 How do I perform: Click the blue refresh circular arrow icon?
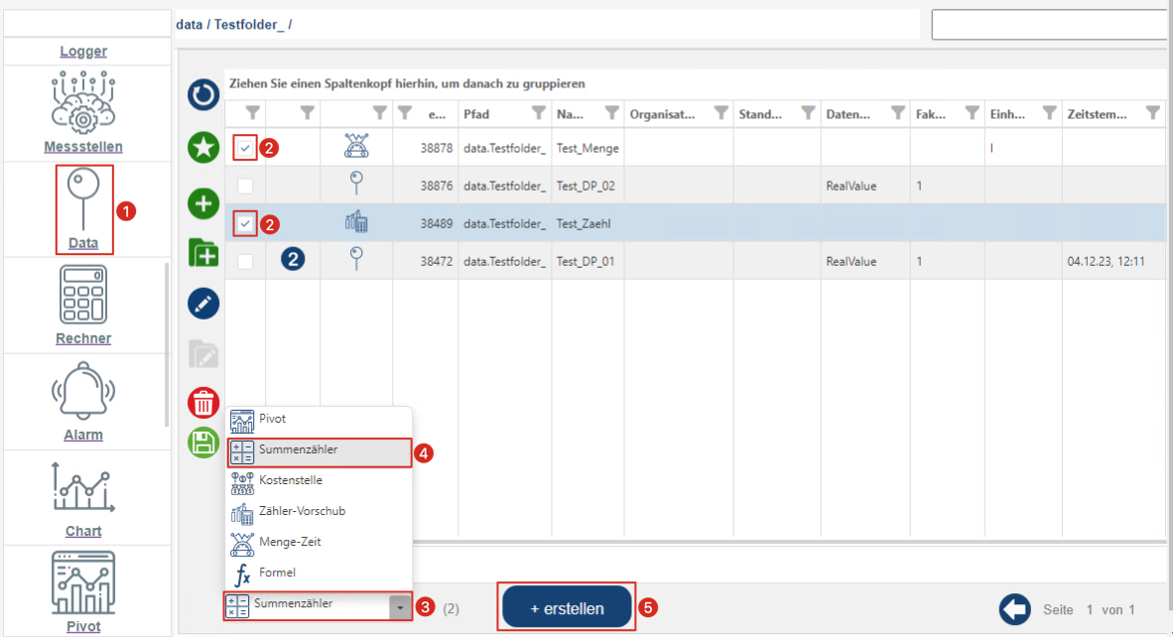click(x=203, y=95)
